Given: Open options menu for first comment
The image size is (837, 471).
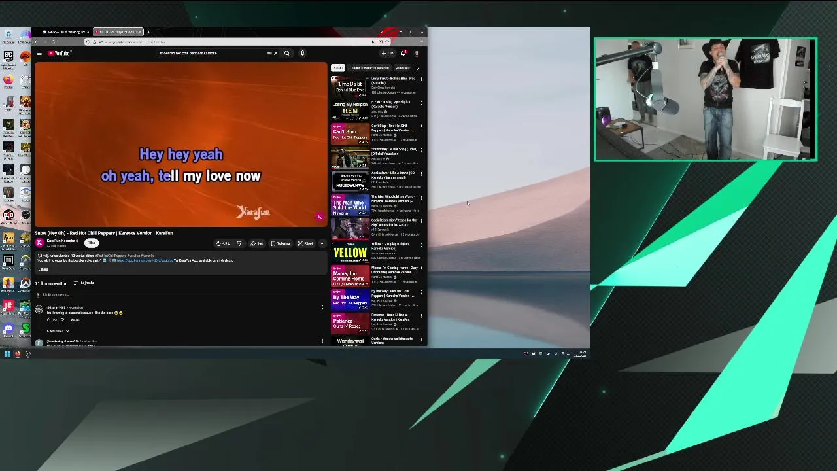Looking at the screenshot, I should 322,307.
